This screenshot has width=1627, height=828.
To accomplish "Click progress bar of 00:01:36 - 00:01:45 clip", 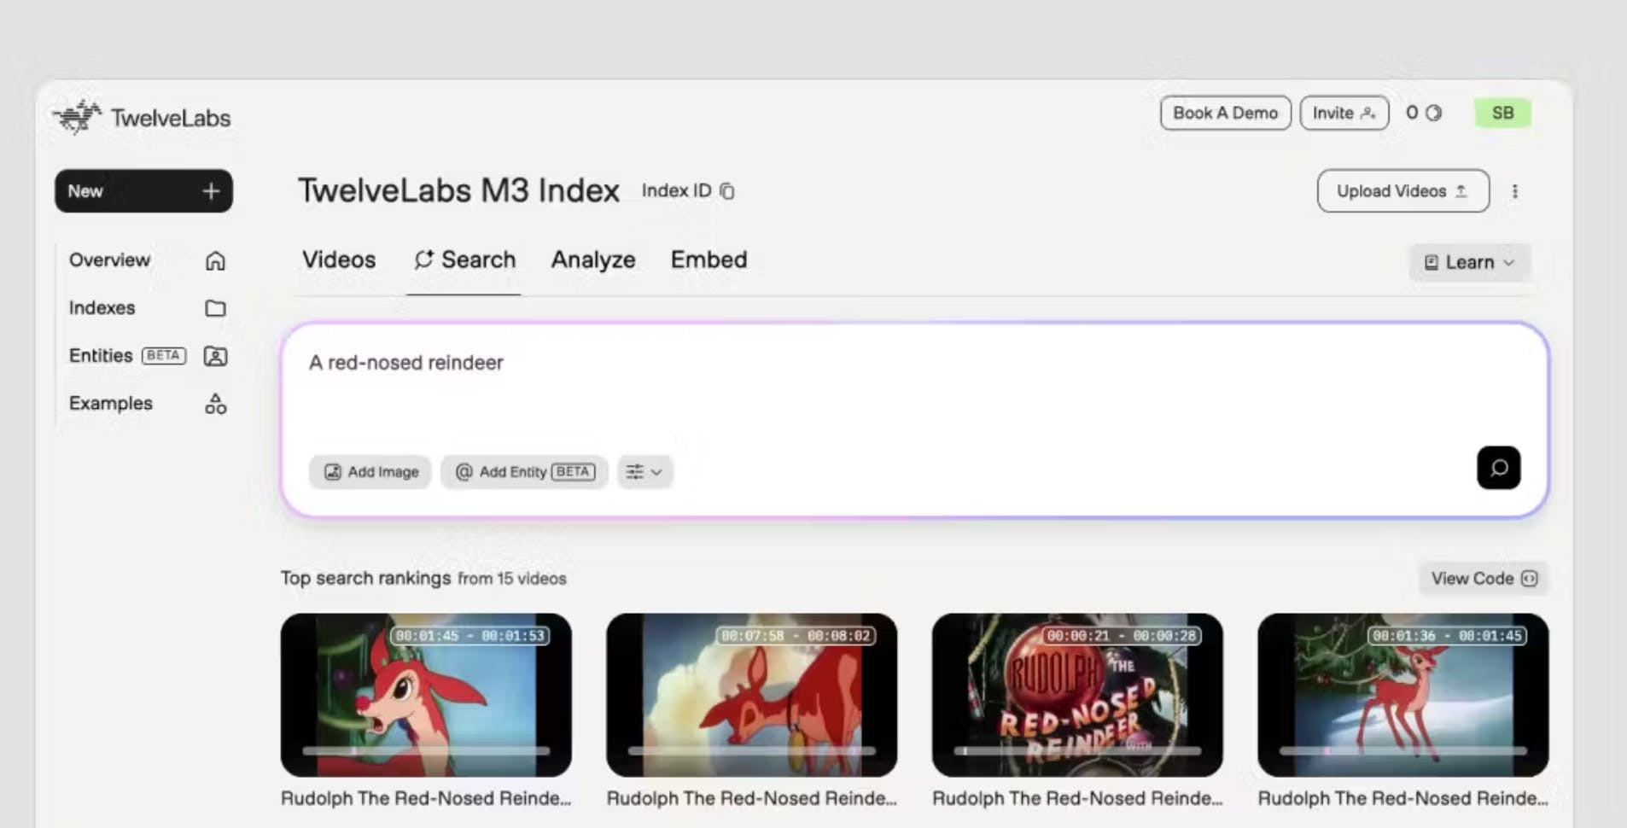I will [1403, 751].
